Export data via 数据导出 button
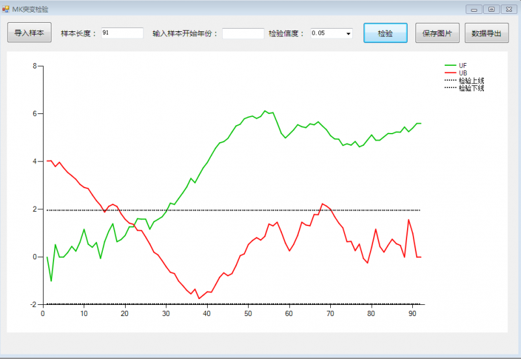 [486, 33]
